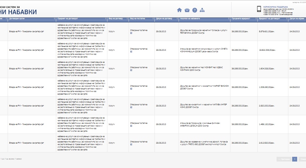Click contract value 1.604.328,00ден.

point(267,69)
